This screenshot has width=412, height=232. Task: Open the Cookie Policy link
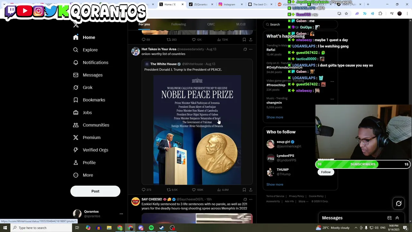point(316,196)
